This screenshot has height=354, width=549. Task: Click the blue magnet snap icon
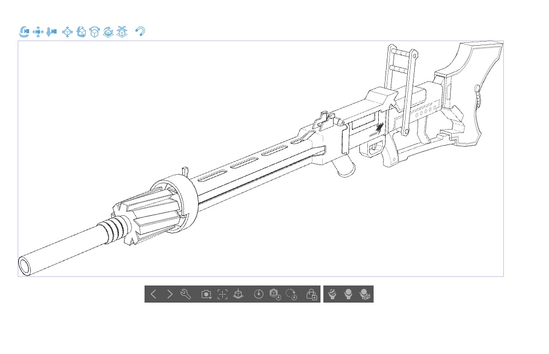pos(140,31)
